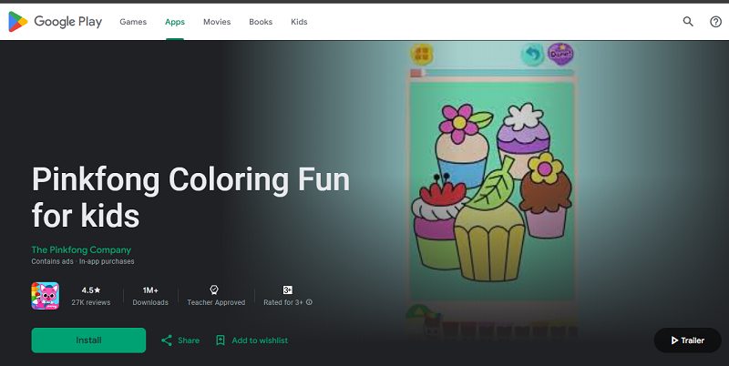Click the In-app purchases text
This screenshot has width=729, height=366.
[107, 261]
